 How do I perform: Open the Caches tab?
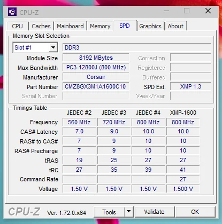pyautogui.click(x=41, y=26)
